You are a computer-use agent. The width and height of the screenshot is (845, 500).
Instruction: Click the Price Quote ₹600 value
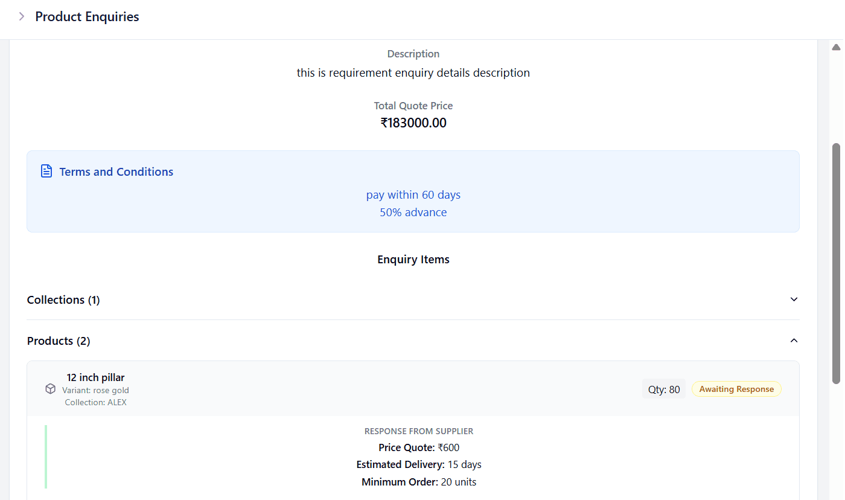(419, 447)
